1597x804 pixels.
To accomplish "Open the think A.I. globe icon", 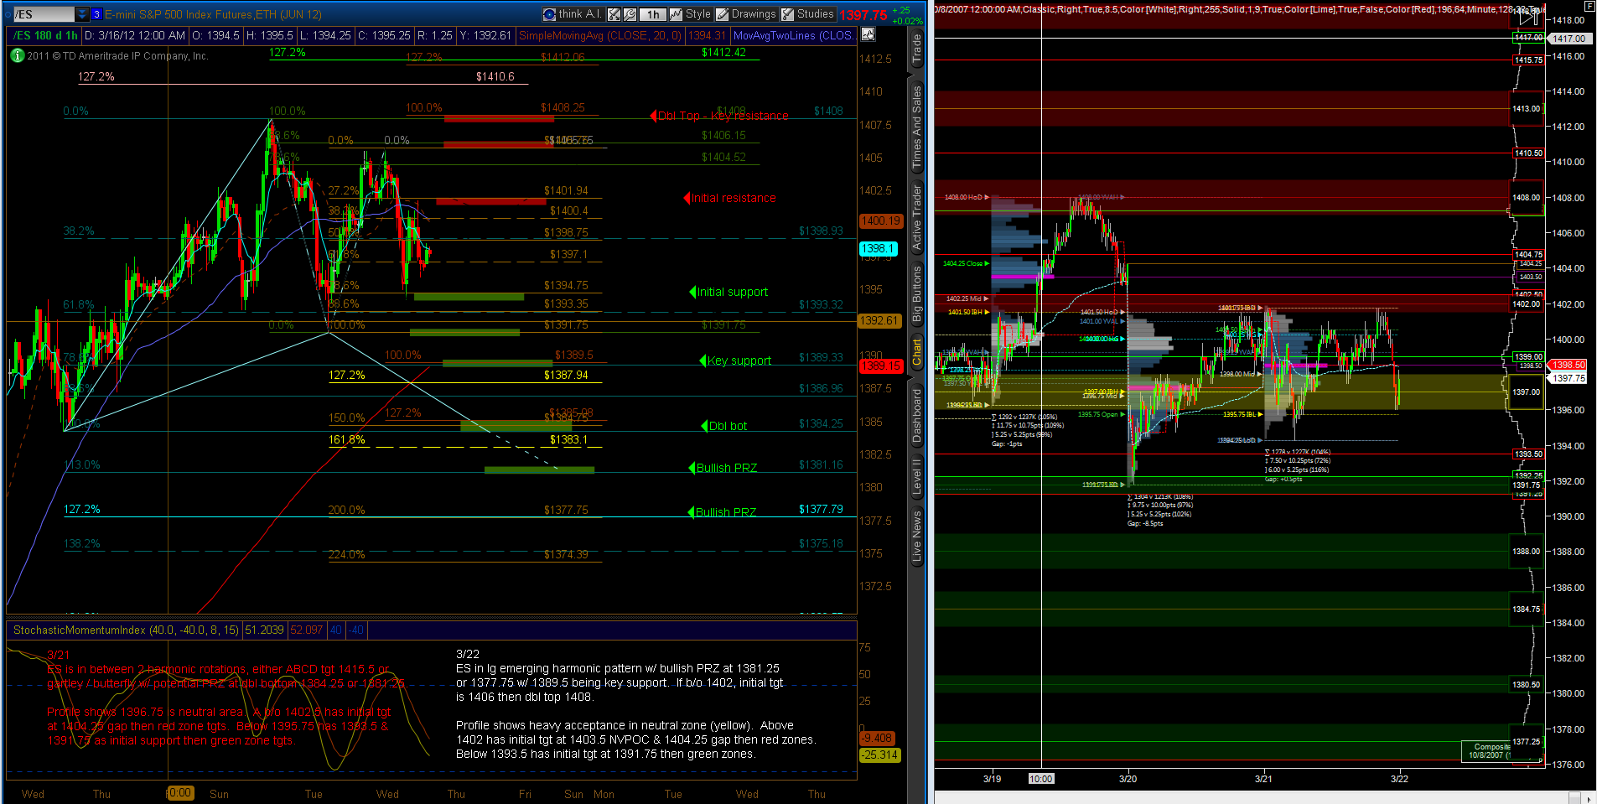I will [549, 14].
